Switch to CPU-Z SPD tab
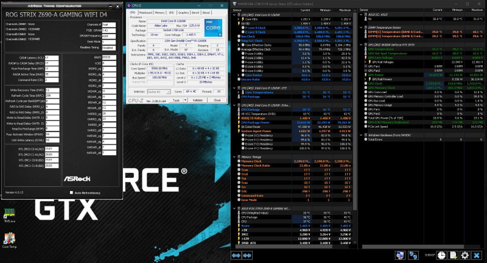 pyautogui.click(x=172, y=13)
